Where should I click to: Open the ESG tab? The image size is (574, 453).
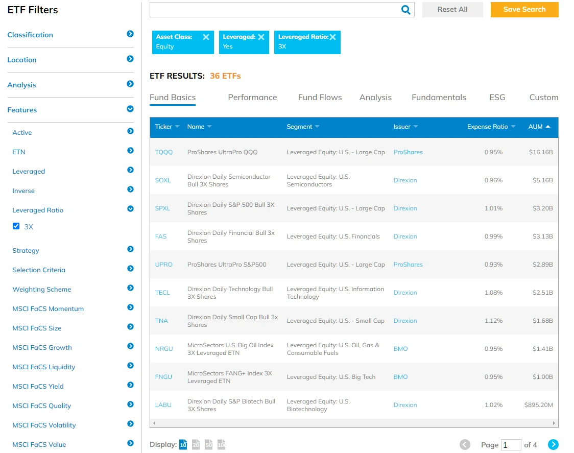coord(497,98)
